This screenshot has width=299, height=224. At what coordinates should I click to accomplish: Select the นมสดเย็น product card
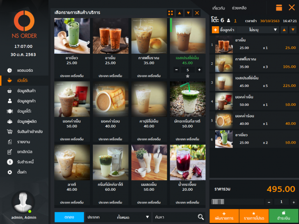[x=149, y=175]
